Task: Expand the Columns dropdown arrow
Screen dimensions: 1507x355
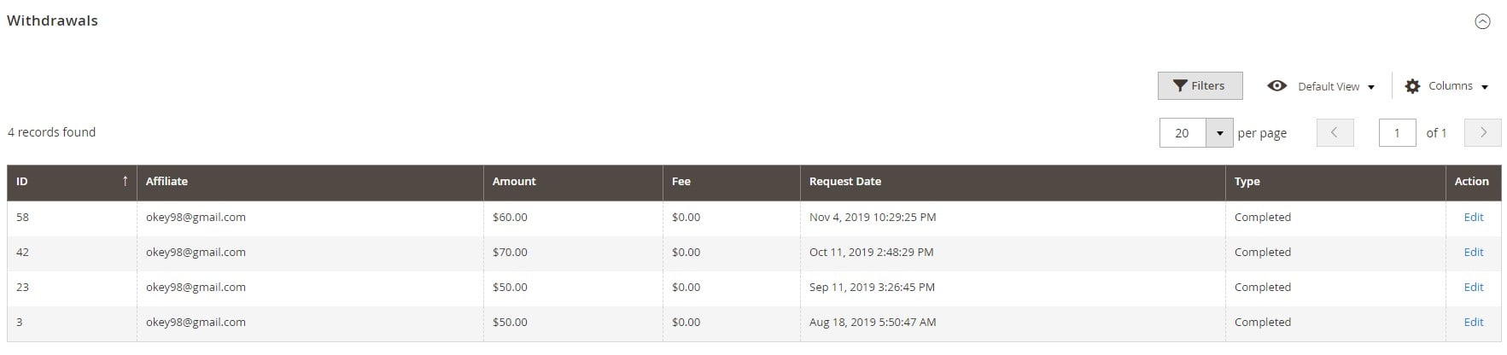Action: 1485,87
